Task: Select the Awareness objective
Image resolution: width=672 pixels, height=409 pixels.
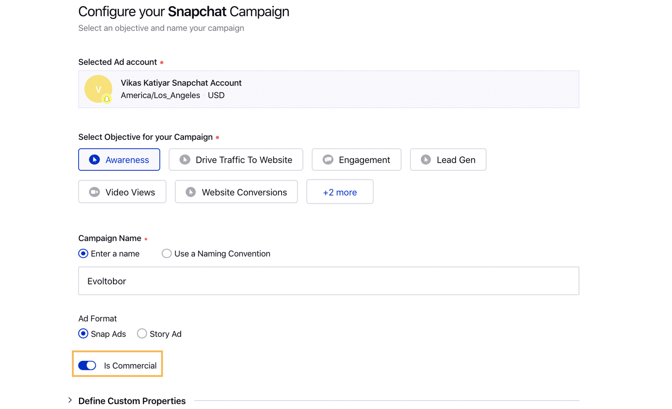Action: click(x=119, y=160)
